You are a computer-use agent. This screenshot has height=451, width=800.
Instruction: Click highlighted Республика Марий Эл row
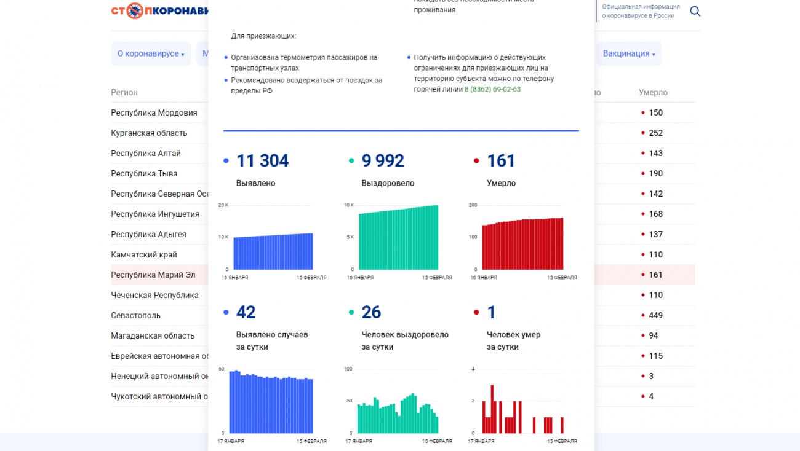coord(153,275)
